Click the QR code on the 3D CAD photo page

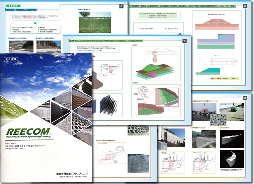click(x=245, y=98)
